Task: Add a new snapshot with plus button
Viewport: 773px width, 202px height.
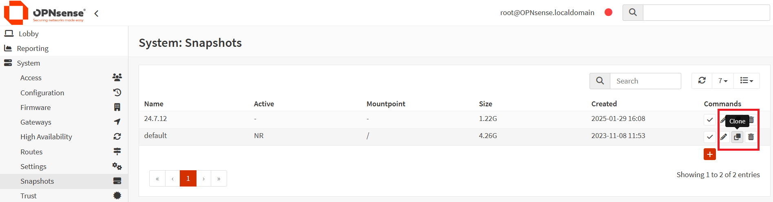Action: click(x=710, y=154)
